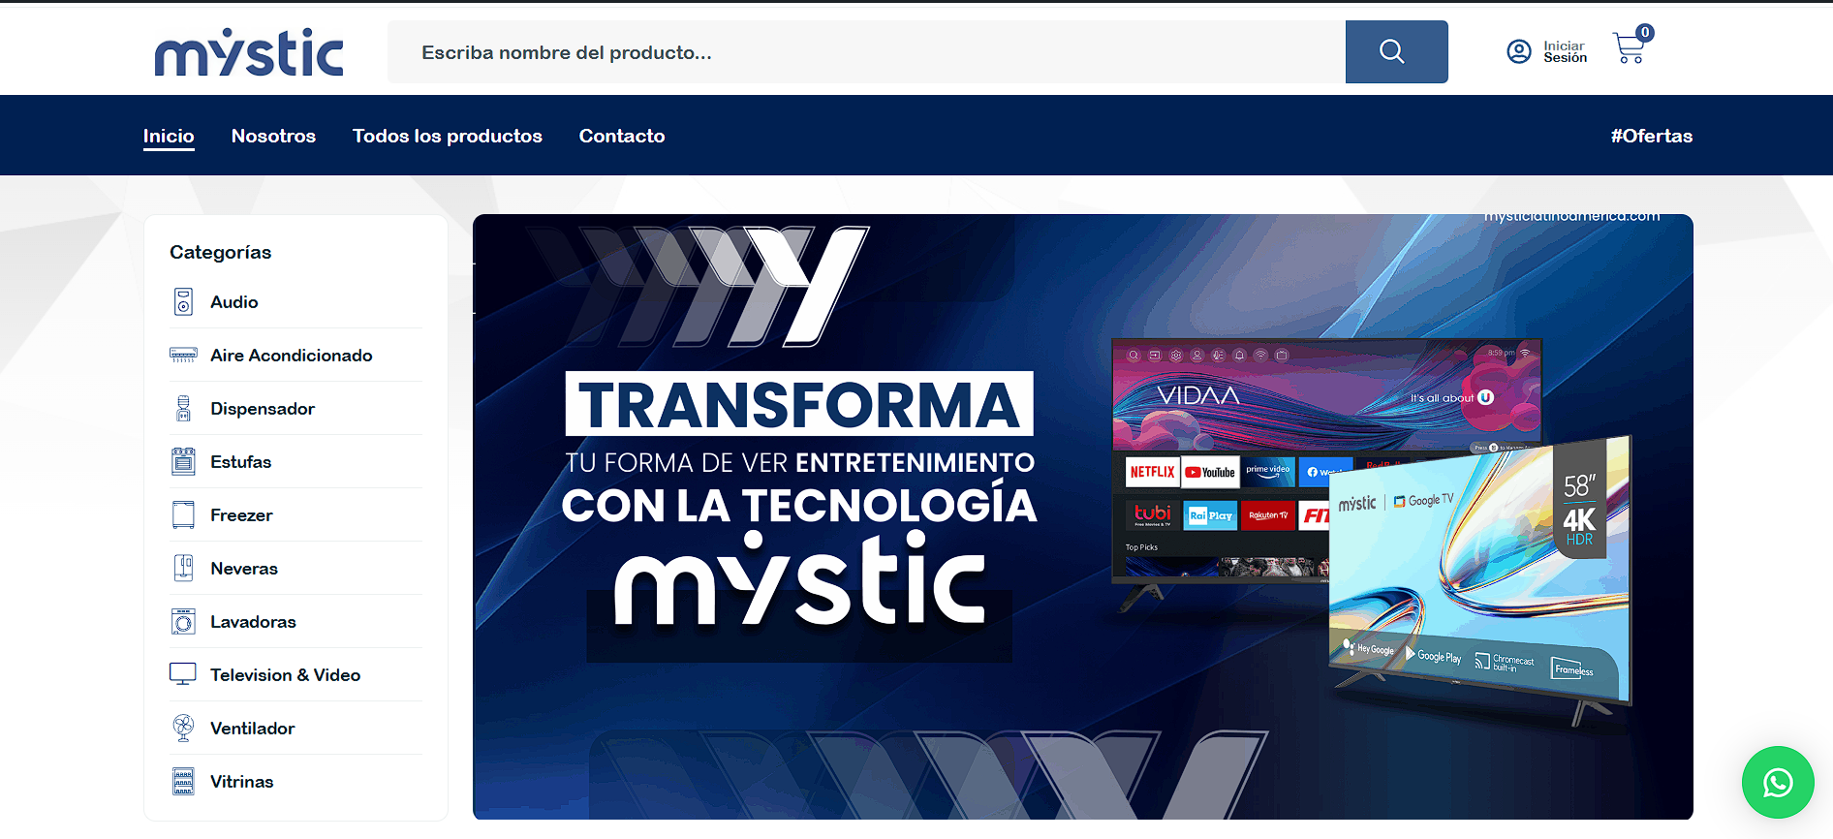Click the Television & Video monitor icon
The image size is (1833, 839).
point(183,675)
